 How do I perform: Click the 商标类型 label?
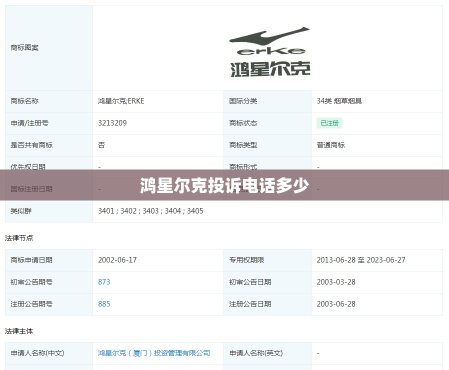pyautogui.click(x=243, y=145)
